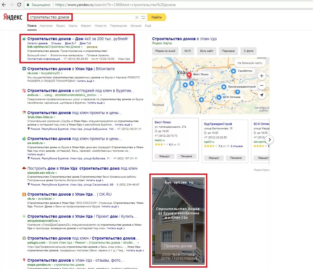Open the bestpl.ru website link

coord(160,140)
